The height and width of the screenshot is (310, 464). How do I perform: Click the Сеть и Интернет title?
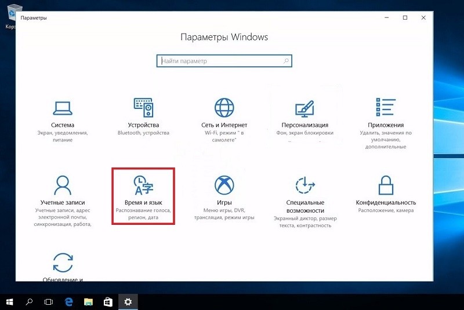(x=224, y=125)
